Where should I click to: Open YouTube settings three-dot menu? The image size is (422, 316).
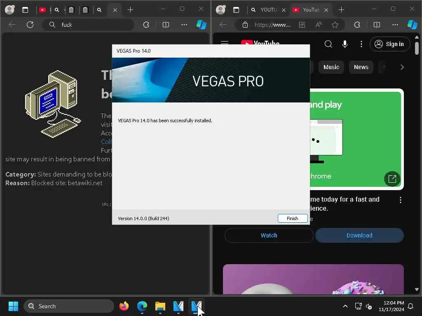click(x=361, y=44)
